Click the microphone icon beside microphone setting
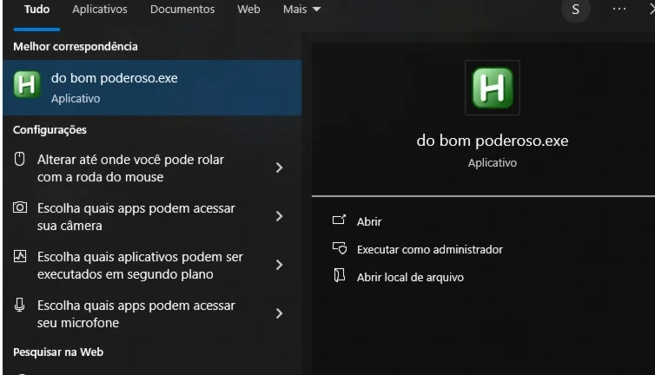This screenshot has width=655, height=375. pos(20,305)
